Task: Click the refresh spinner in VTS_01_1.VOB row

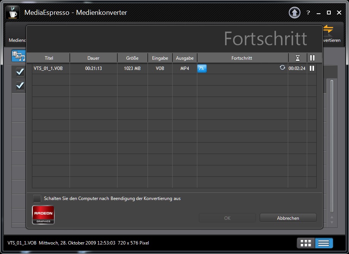Action: (282, 67)
